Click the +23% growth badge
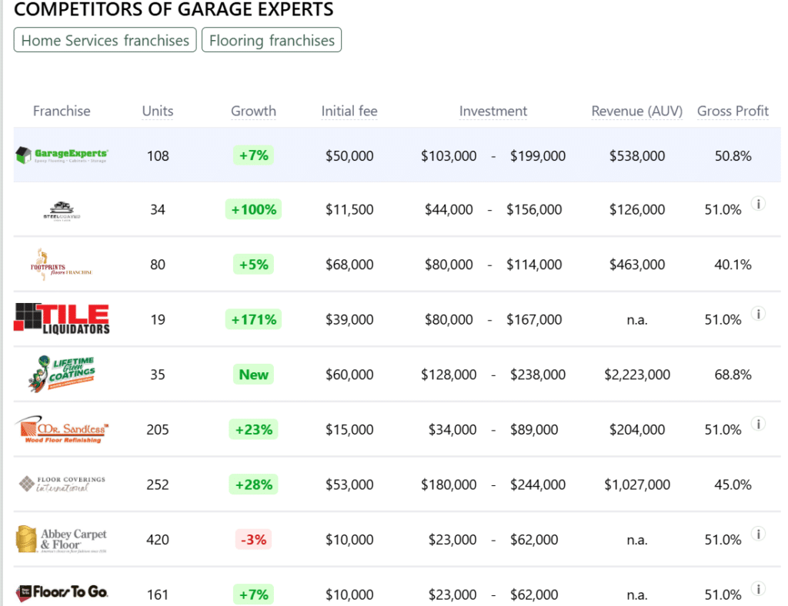 click(253, 430)
